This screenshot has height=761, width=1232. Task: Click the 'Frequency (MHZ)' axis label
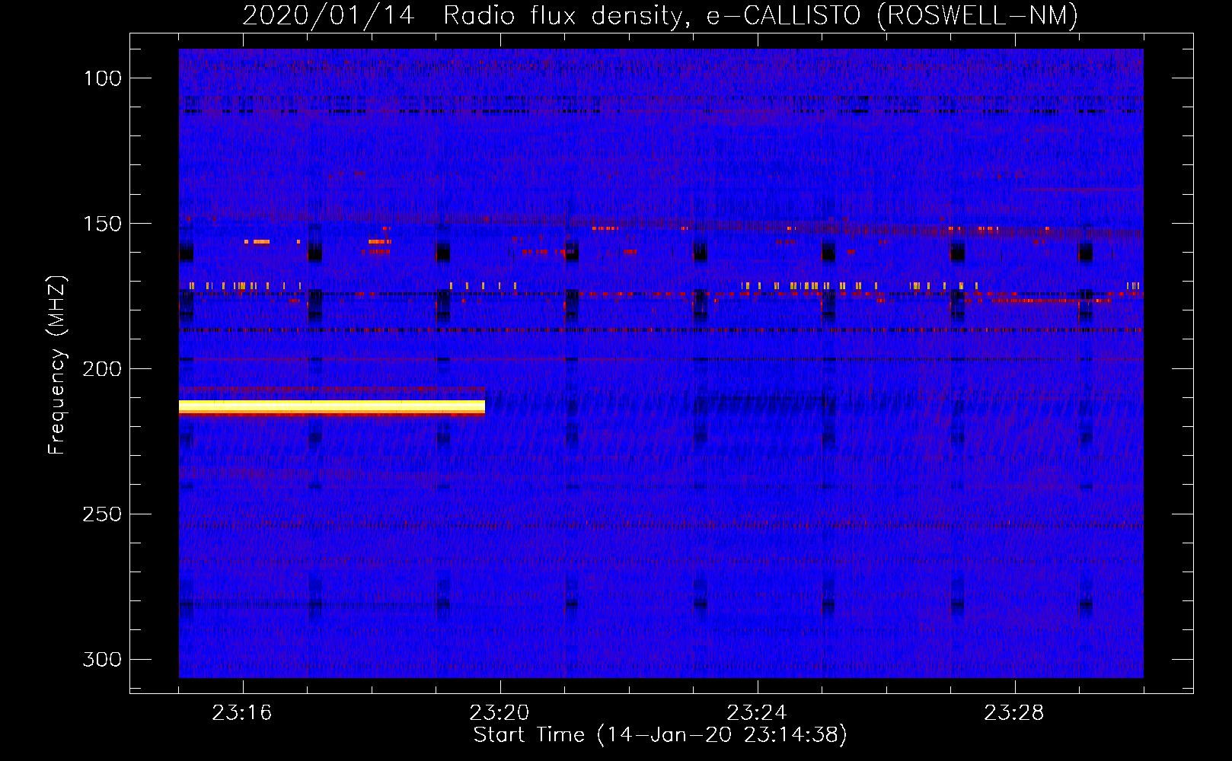click(57, 365)
